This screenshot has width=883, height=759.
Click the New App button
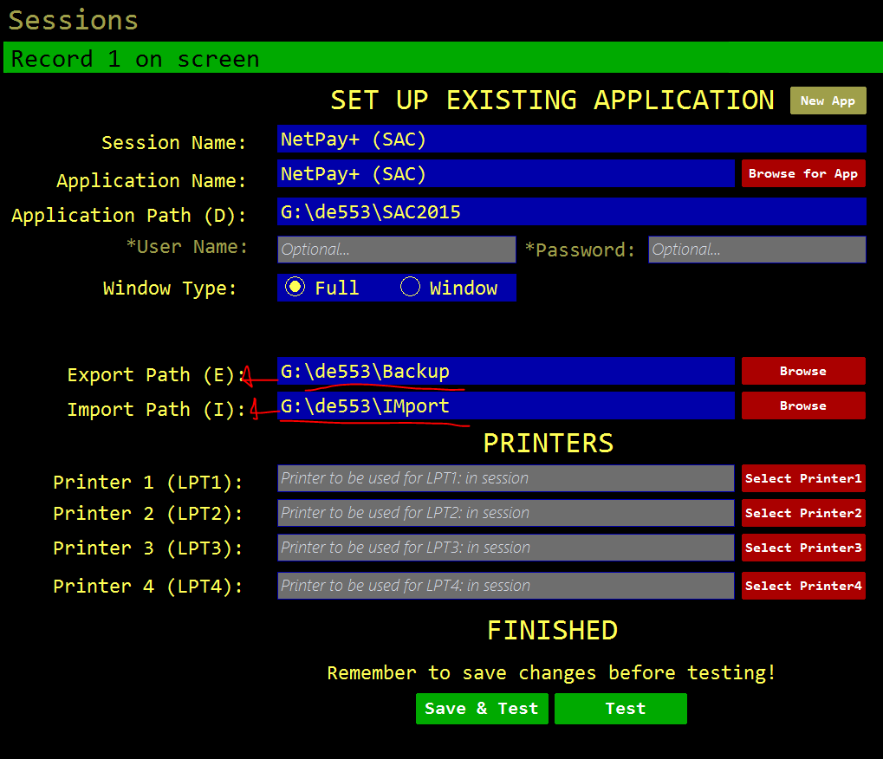click(828, 101)
